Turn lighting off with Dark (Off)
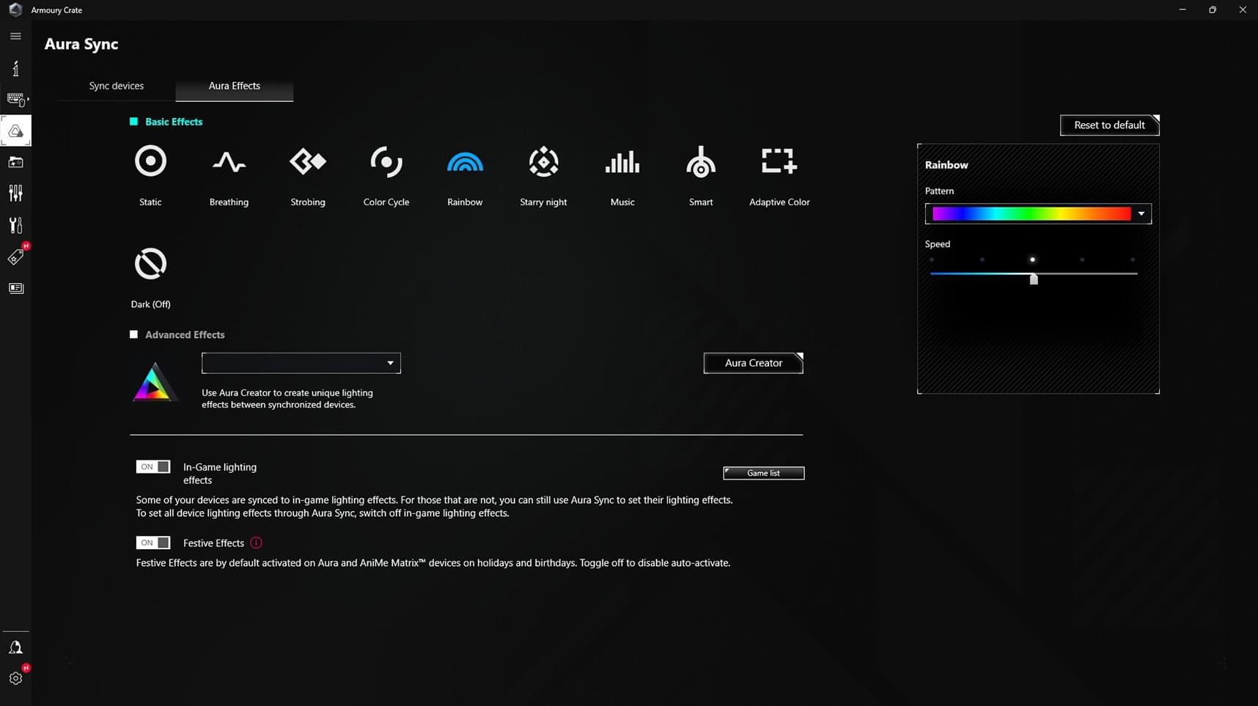 (x=150, y=265)
